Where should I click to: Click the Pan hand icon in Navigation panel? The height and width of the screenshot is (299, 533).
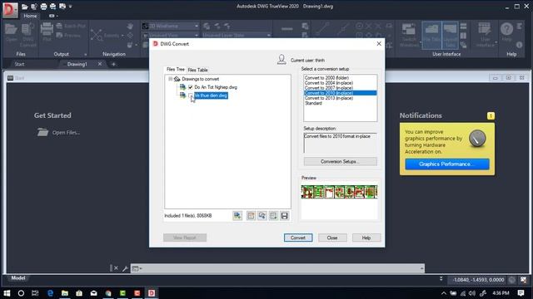130,26
